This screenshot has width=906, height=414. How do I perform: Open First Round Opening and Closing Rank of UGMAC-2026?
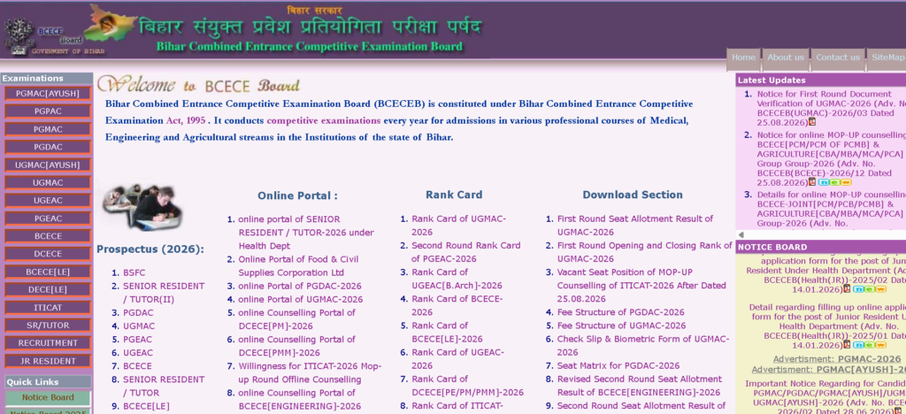[x=644, y=252]
